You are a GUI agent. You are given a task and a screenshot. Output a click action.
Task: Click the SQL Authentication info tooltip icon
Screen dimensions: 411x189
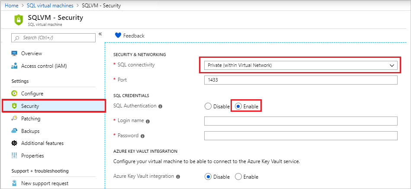[161, 106]
